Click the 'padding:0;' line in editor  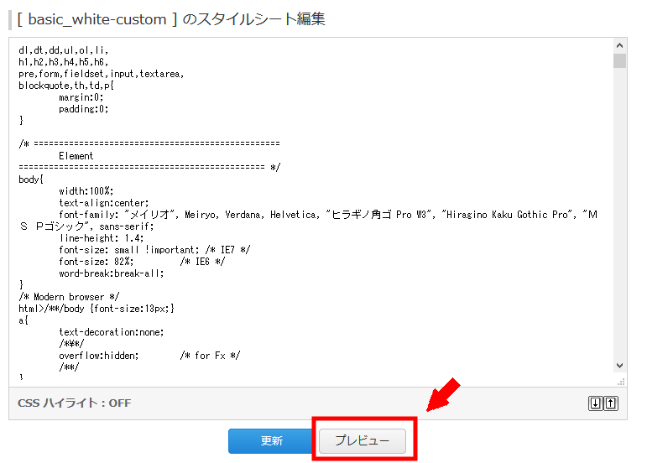(x=83, y=109)
